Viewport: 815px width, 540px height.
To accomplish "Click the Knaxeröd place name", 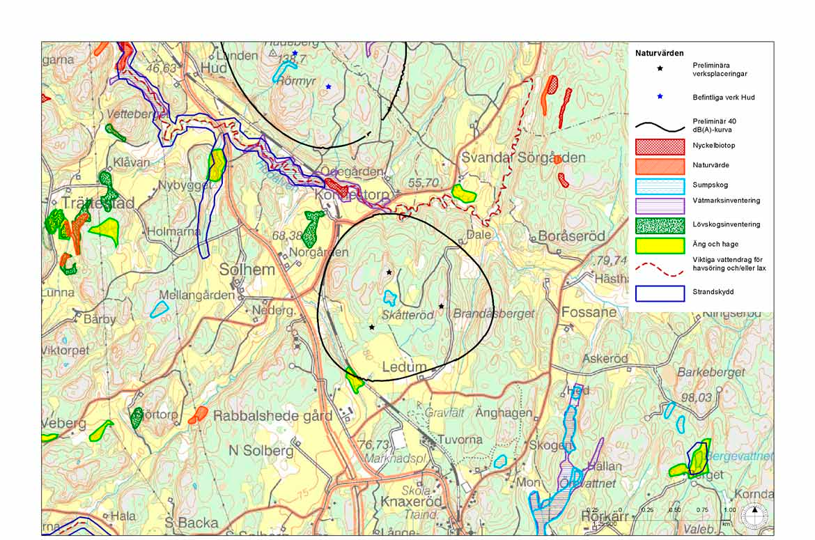I will pyautogui.click(x=411, y=502).
